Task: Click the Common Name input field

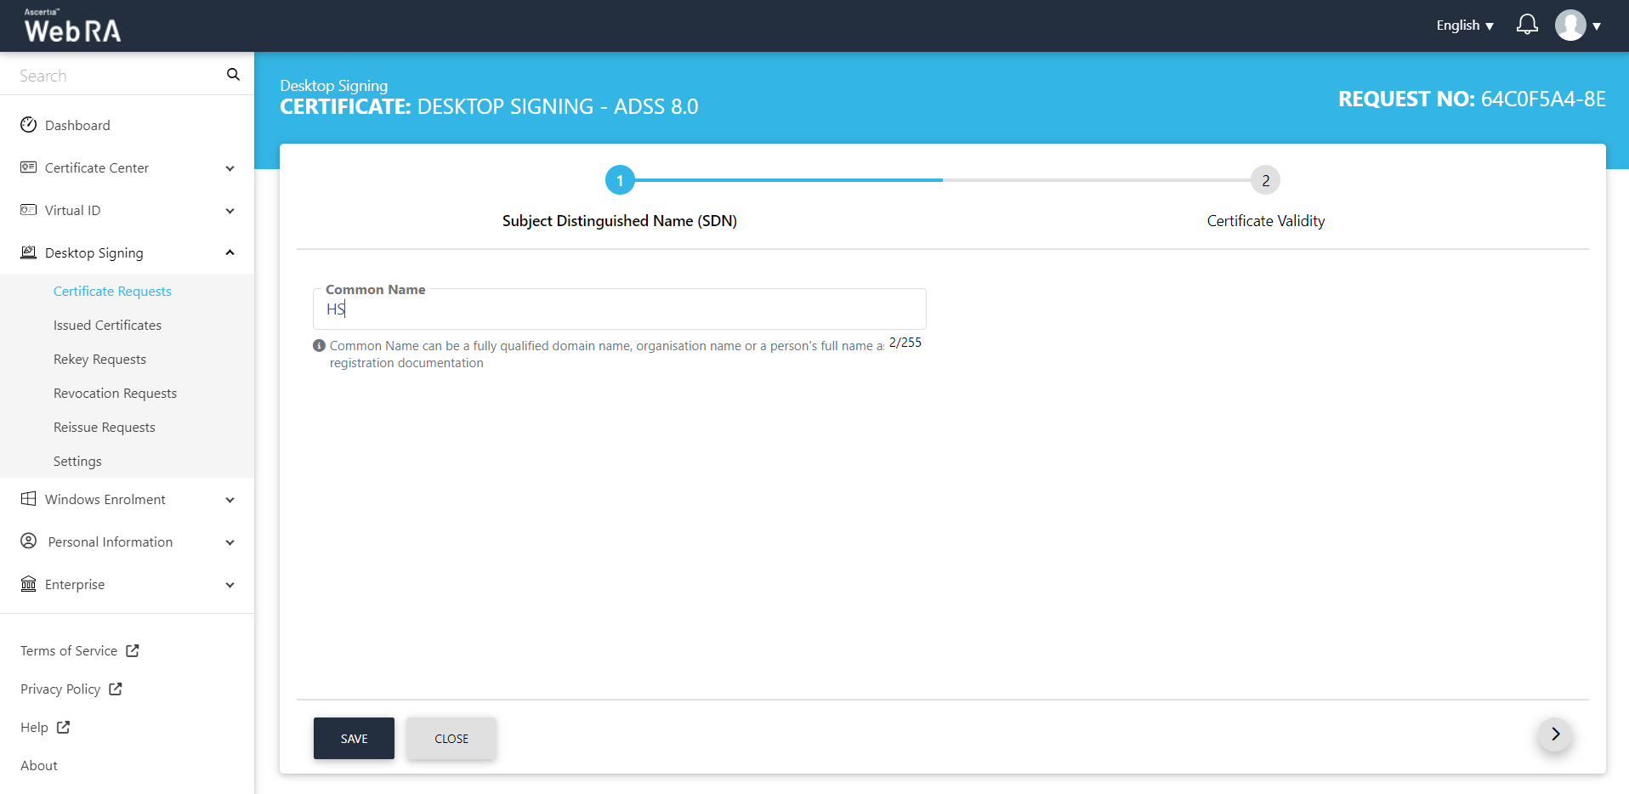Action: coord(619,309)
